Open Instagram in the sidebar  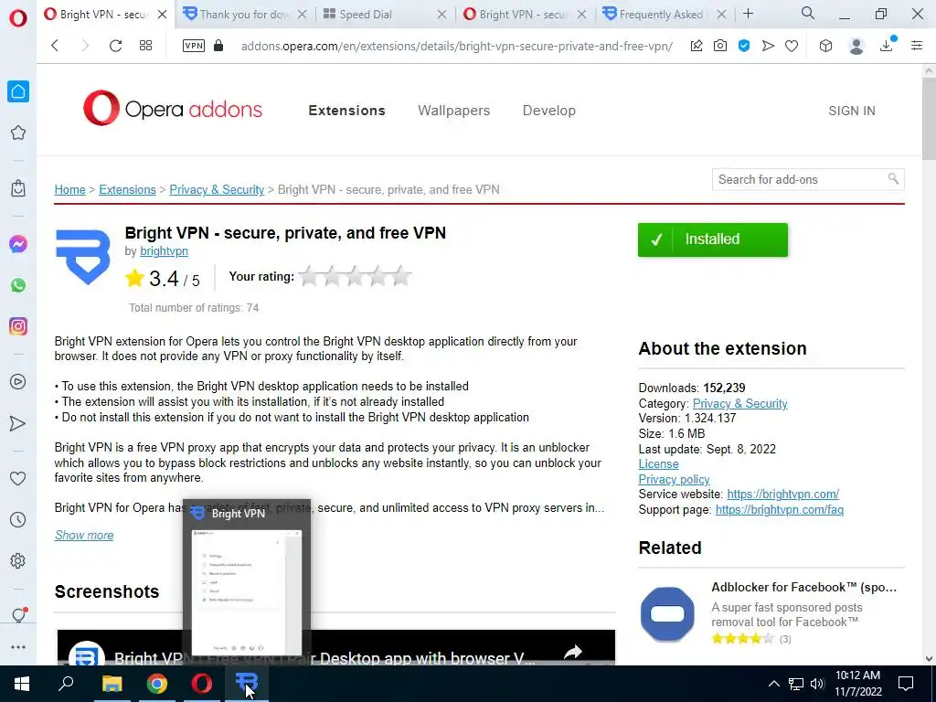[18, 326]
